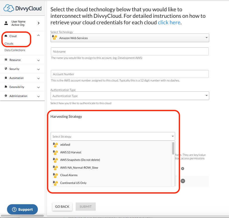This screenshot has height=218, width=229.
Task: Click the AWS icon beside AWS Snapshots
Action: point(55,160)
